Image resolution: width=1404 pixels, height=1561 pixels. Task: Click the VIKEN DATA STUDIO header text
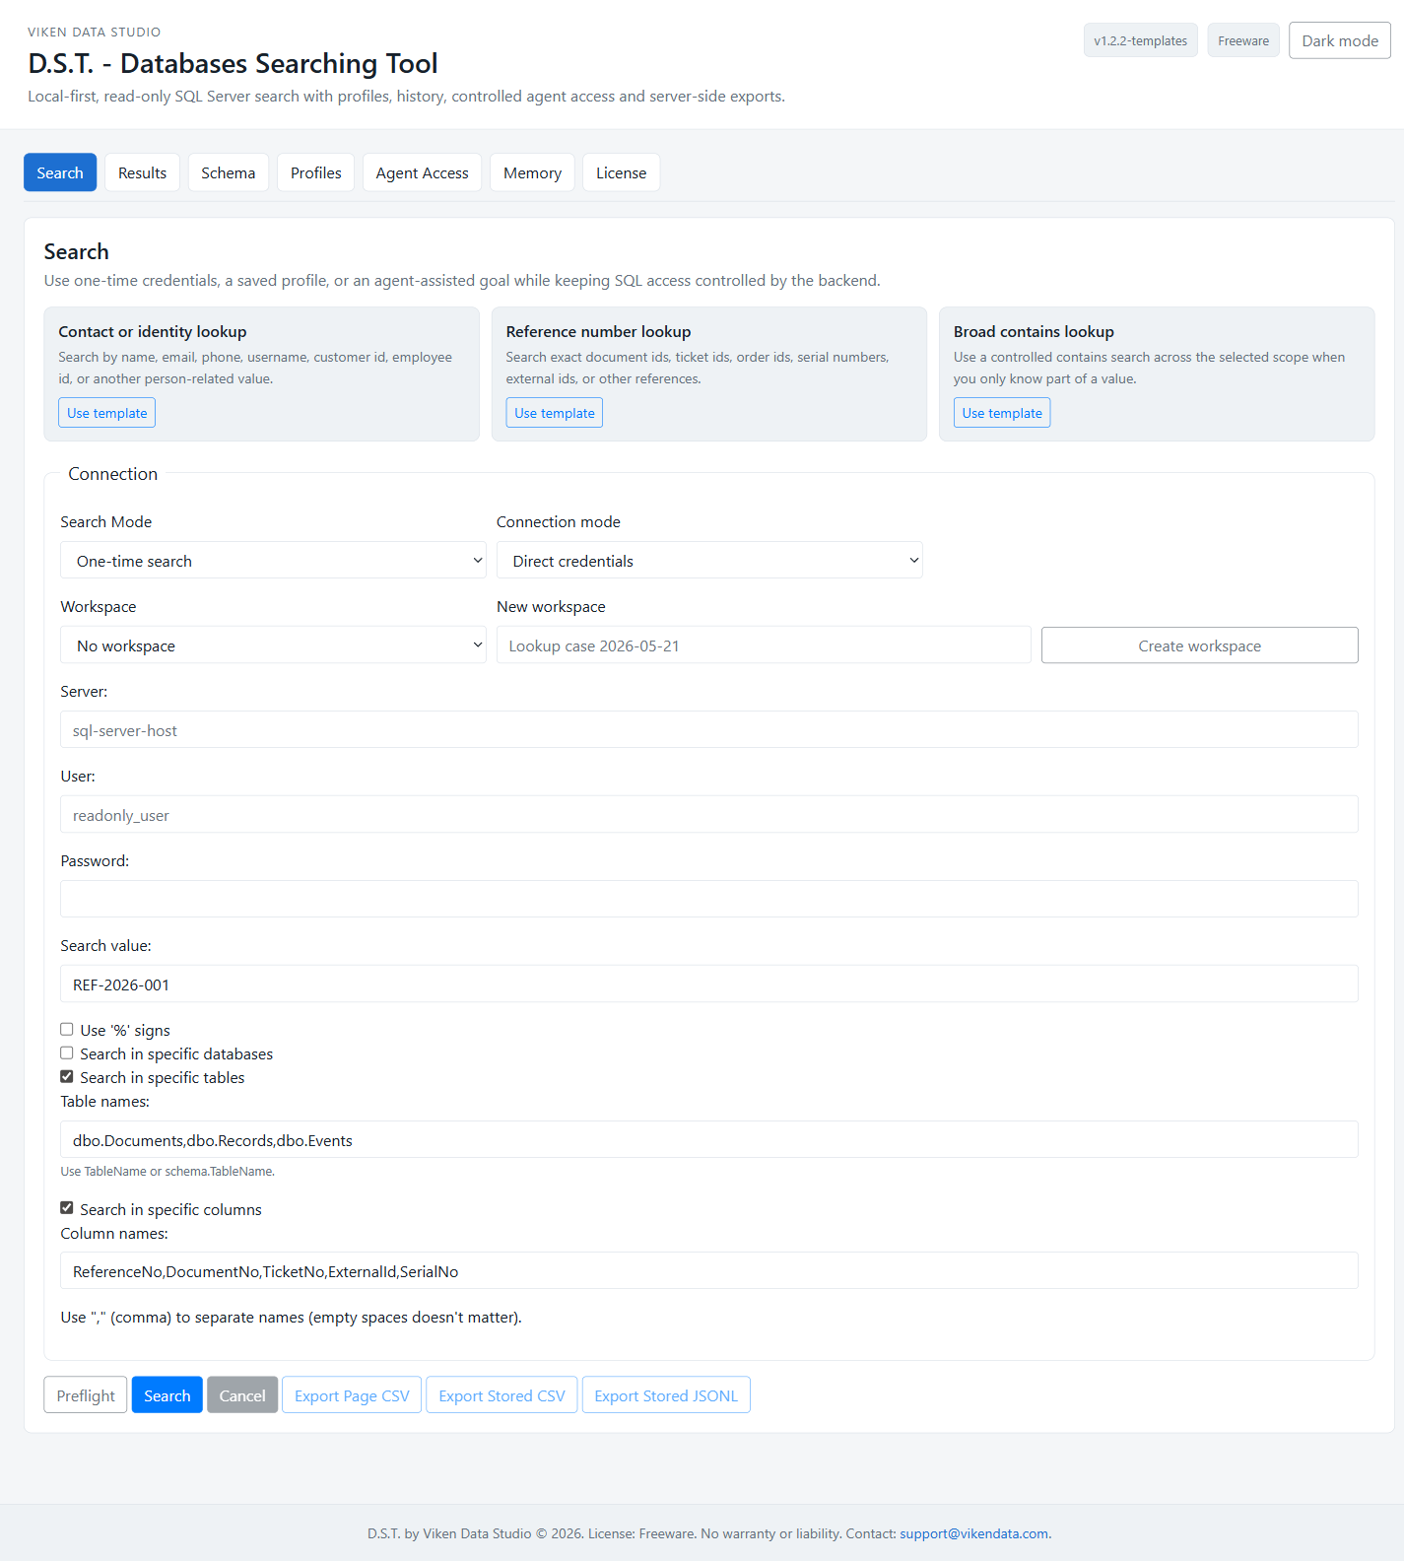point(95,33)
